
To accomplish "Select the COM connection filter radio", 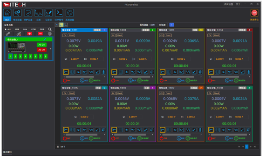I will [33, 29].
